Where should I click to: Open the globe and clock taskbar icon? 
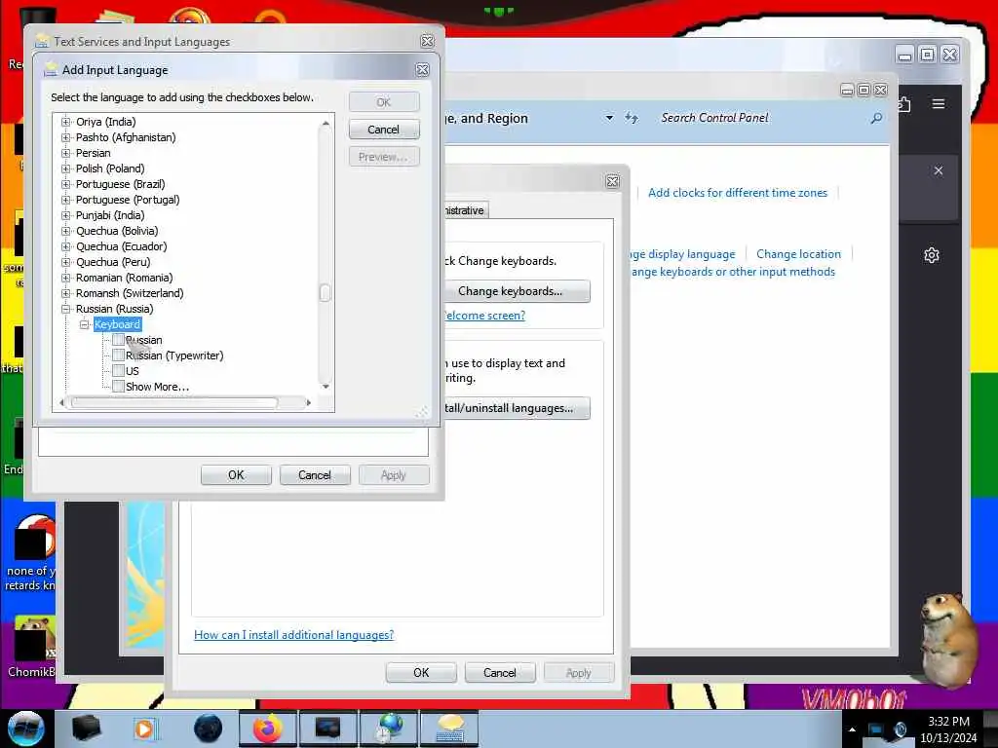[x=390, y=729]
